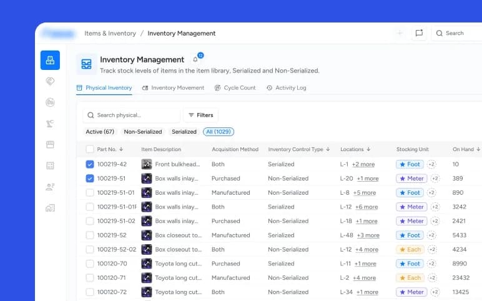
Task: Click the Each unit tag for 100120-71
Action: (x=410, y=278)
